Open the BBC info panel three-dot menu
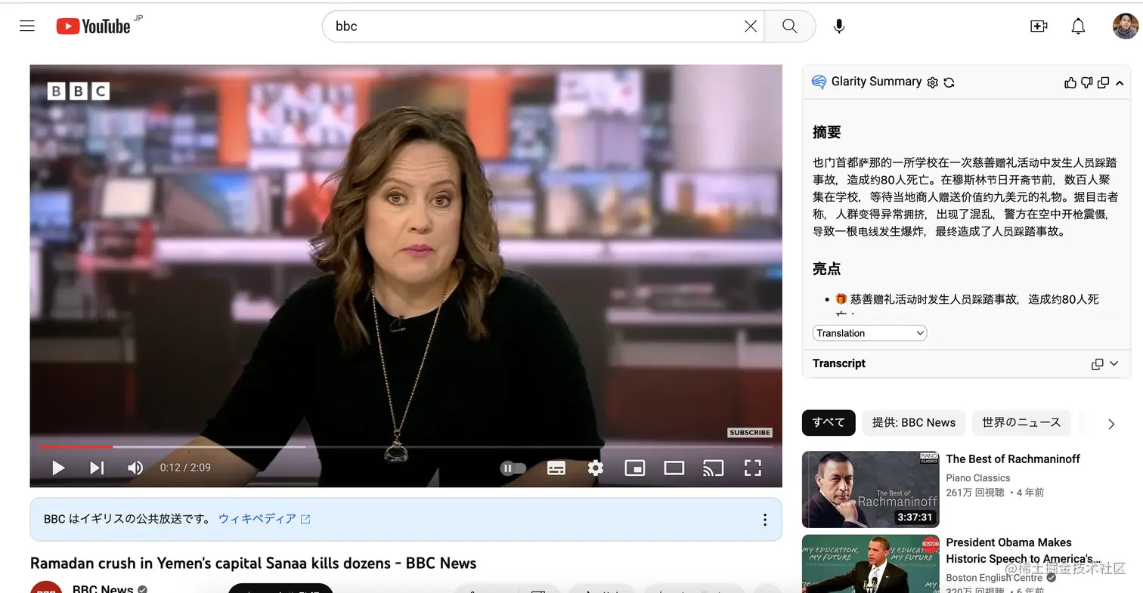This screenshot has height=593, width=1143. pos(765,520)
